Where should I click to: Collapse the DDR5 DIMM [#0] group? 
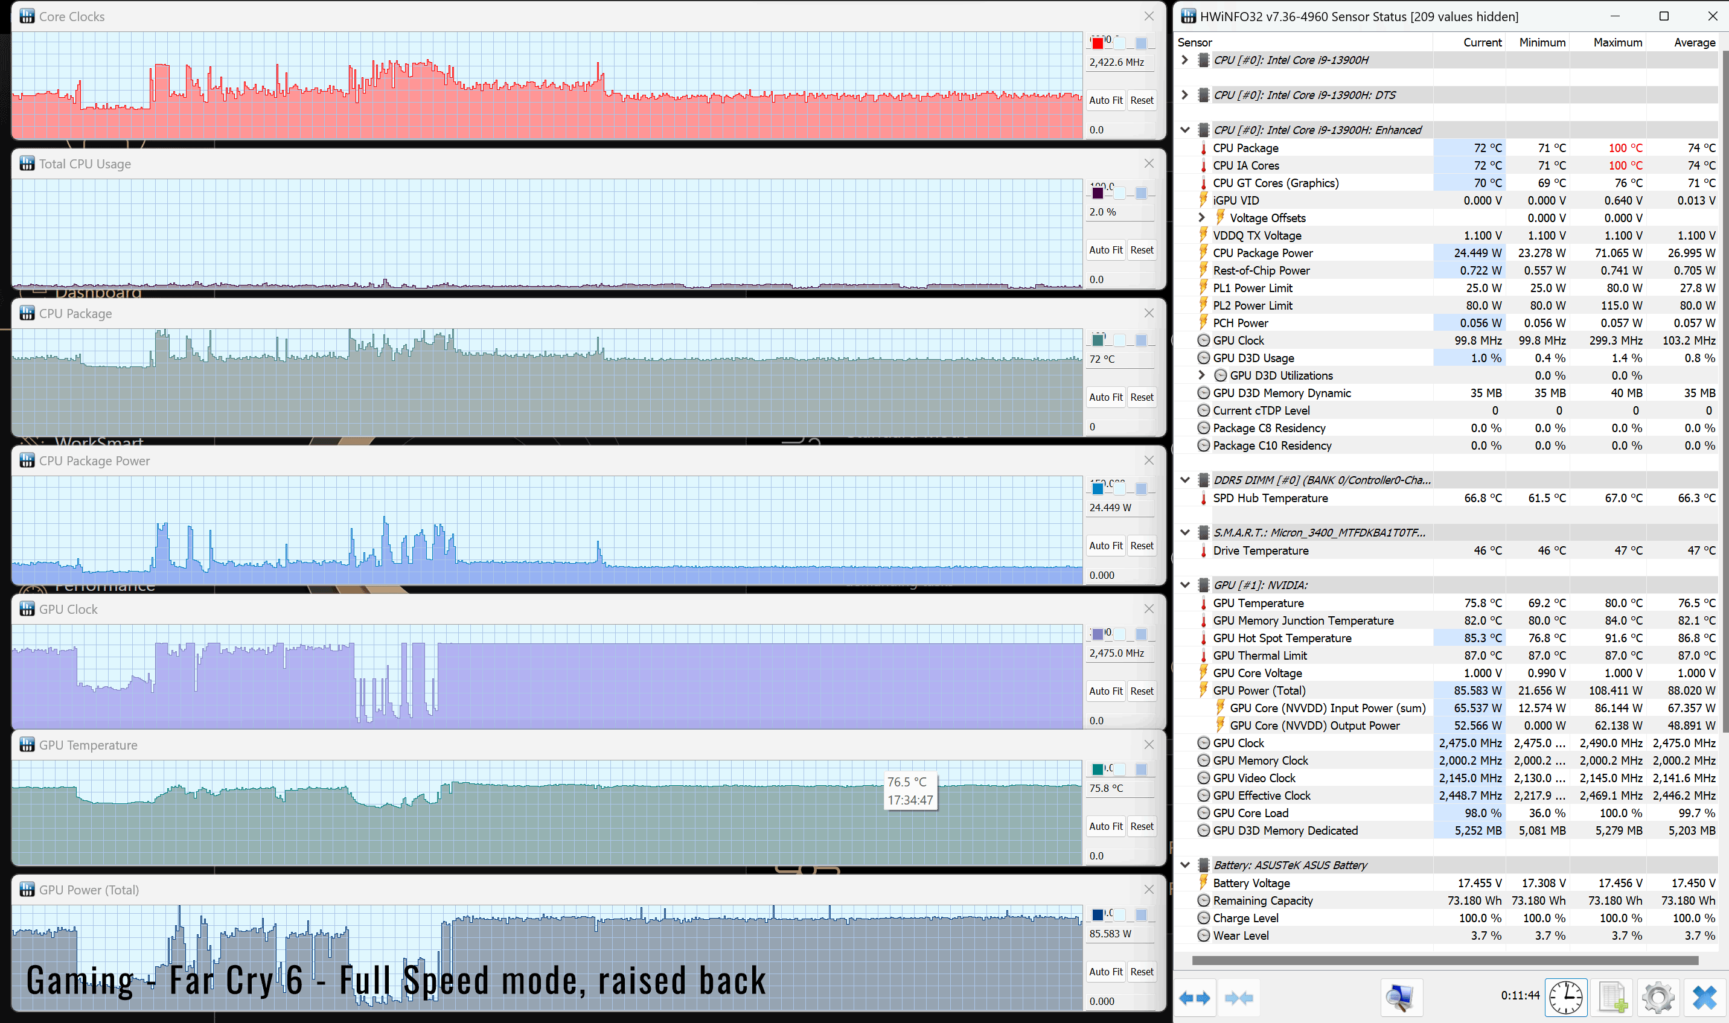click(x=1185, y=480)
